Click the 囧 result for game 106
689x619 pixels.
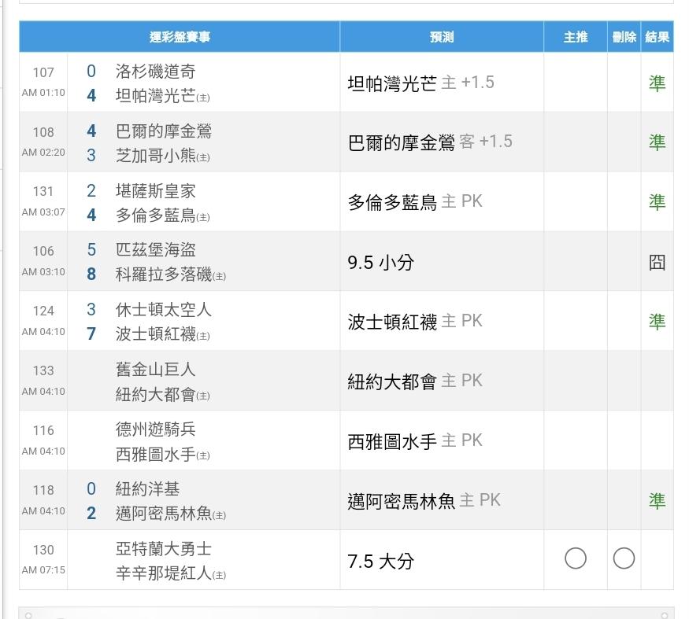(x=657, y=263)
